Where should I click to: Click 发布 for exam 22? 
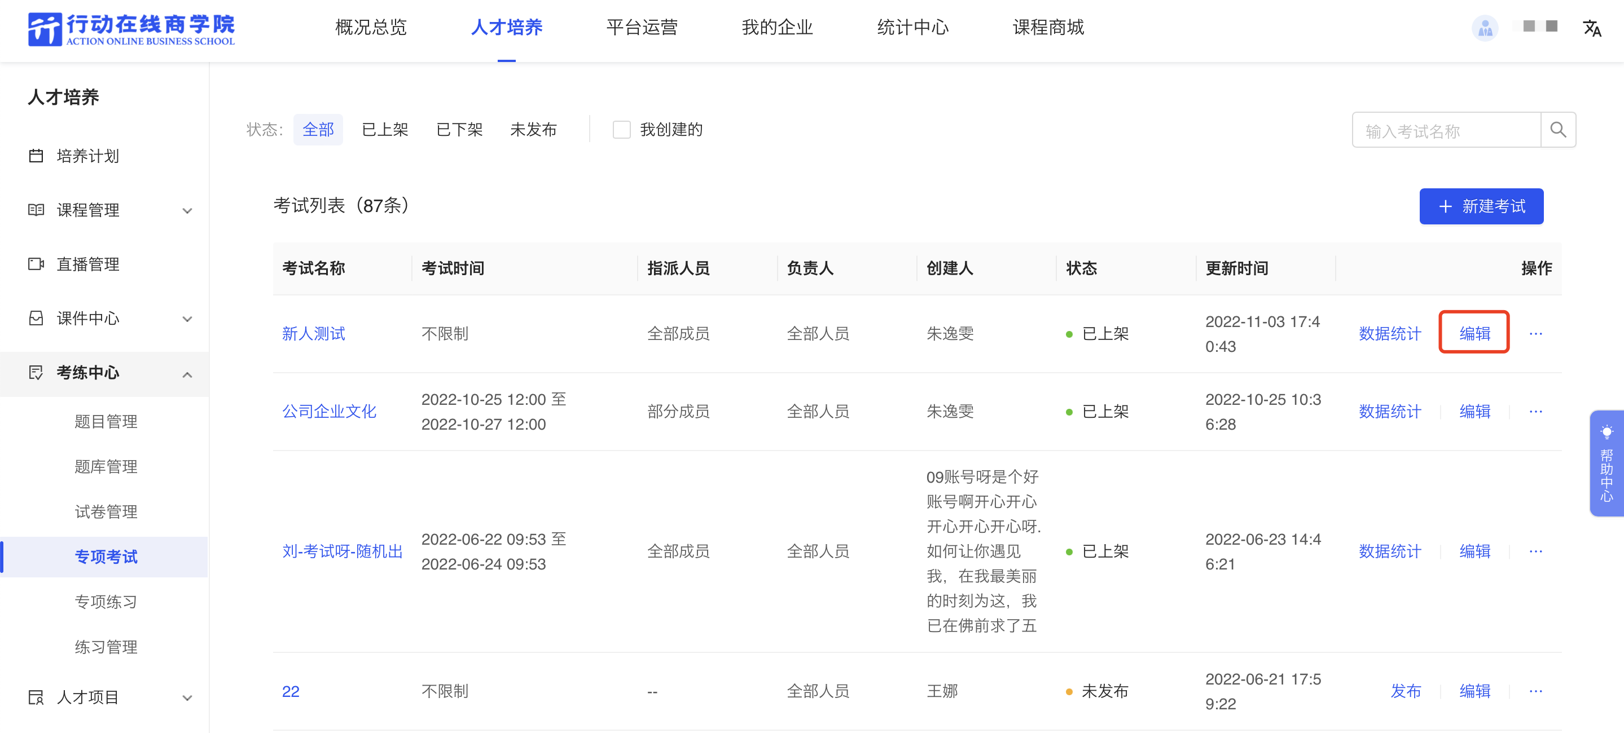(1406, 691)
